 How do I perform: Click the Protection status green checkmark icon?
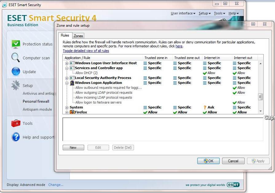tap(16, 44)
